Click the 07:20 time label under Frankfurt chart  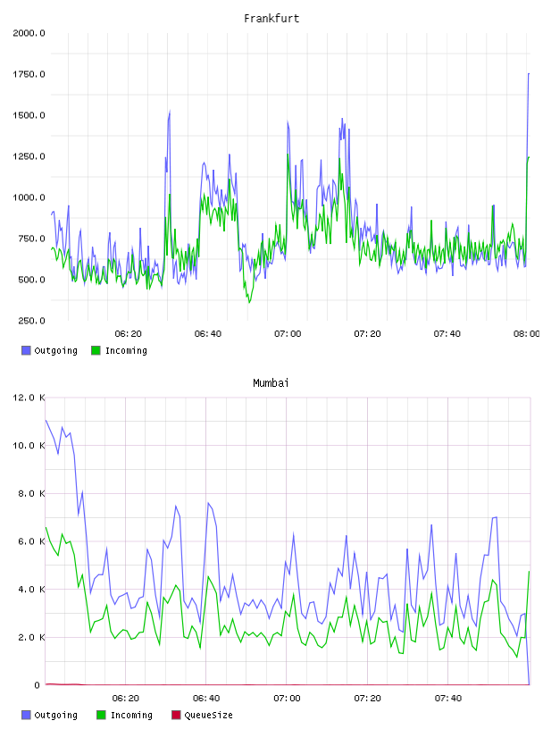[x=367, y=334]
